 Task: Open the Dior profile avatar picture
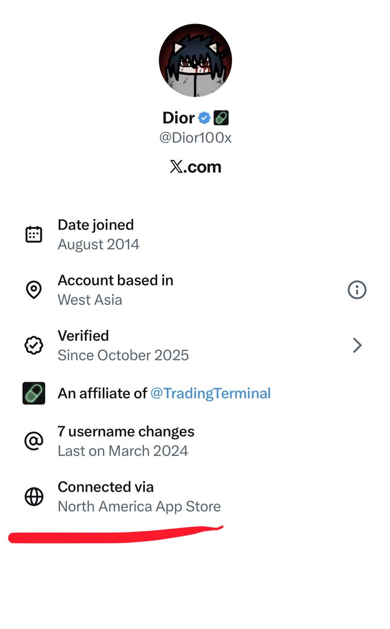(x=195, y=60)
